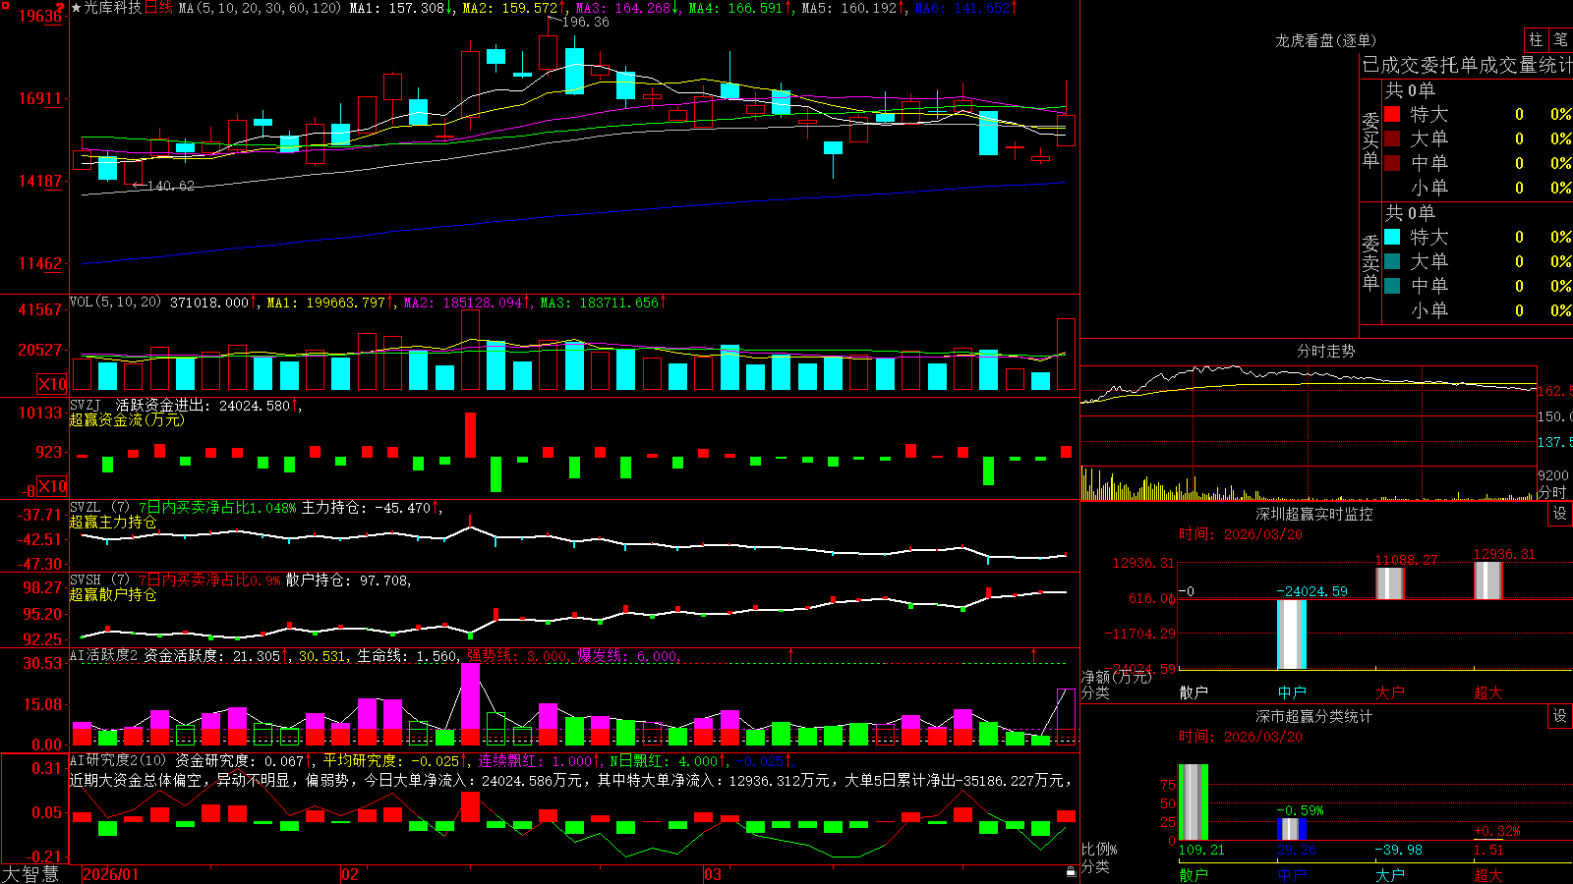1573x884 pixels.
Task: Click the 已成交委托单成交量统计 header
Action: pyautogui.click(x=1467, y=65)
